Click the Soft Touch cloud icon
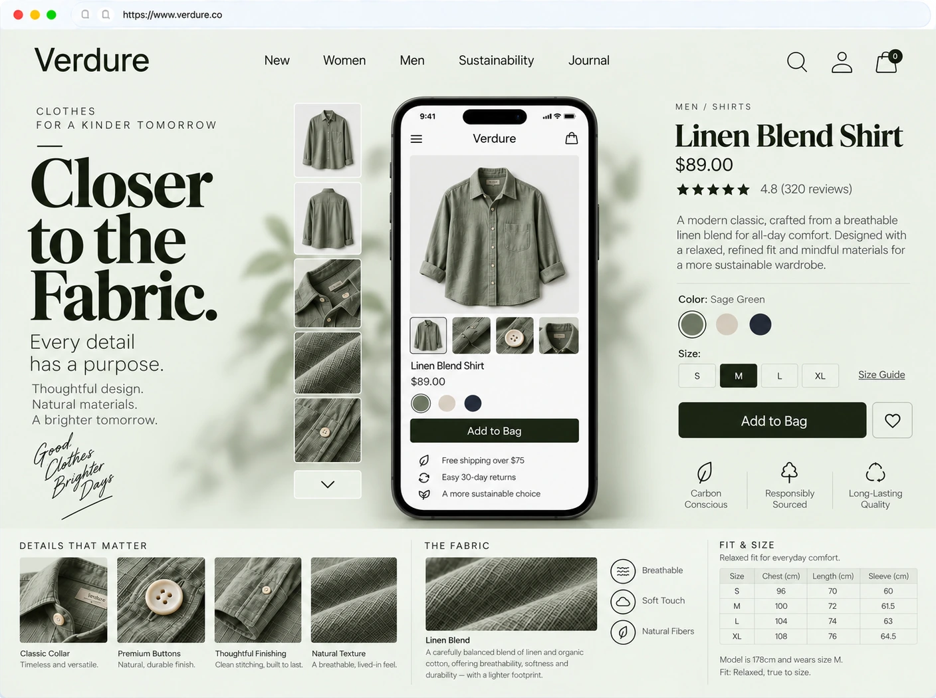The width and height of the screenshot is (936, 698). click(623, 602)
